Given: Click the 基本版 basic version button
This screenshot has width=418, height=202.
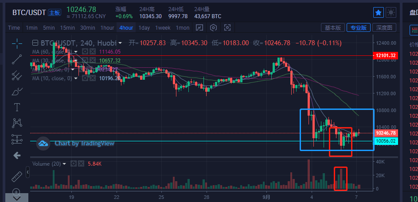Looking at the screenshot, I should (x=333, y=27).
